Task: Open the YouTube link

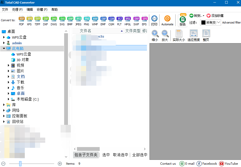Action: click(228, 164)
